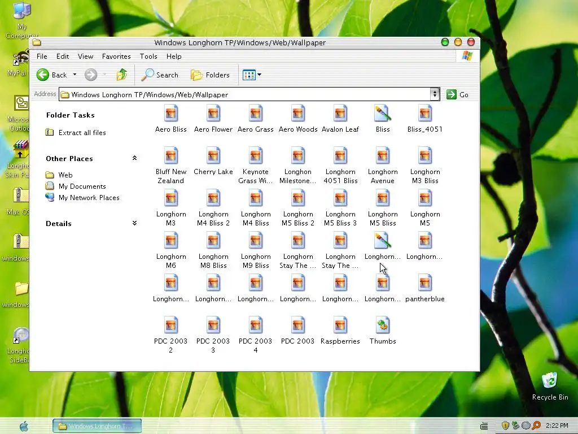Click the 2:22 PM clock
Image resolution: width=578 pixels, height=434 pixels.
click(557, 426)
